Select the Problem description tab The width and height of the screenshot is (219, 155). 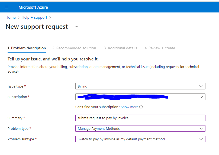(27, 48)
